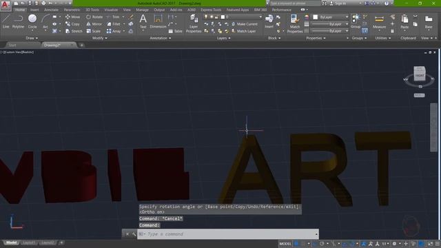Image resolution: width=441 pixels, height=248 pixels.
Task: Open the Parametric ribbon tab
Action: pyautogui.click(x=72, y=10)
